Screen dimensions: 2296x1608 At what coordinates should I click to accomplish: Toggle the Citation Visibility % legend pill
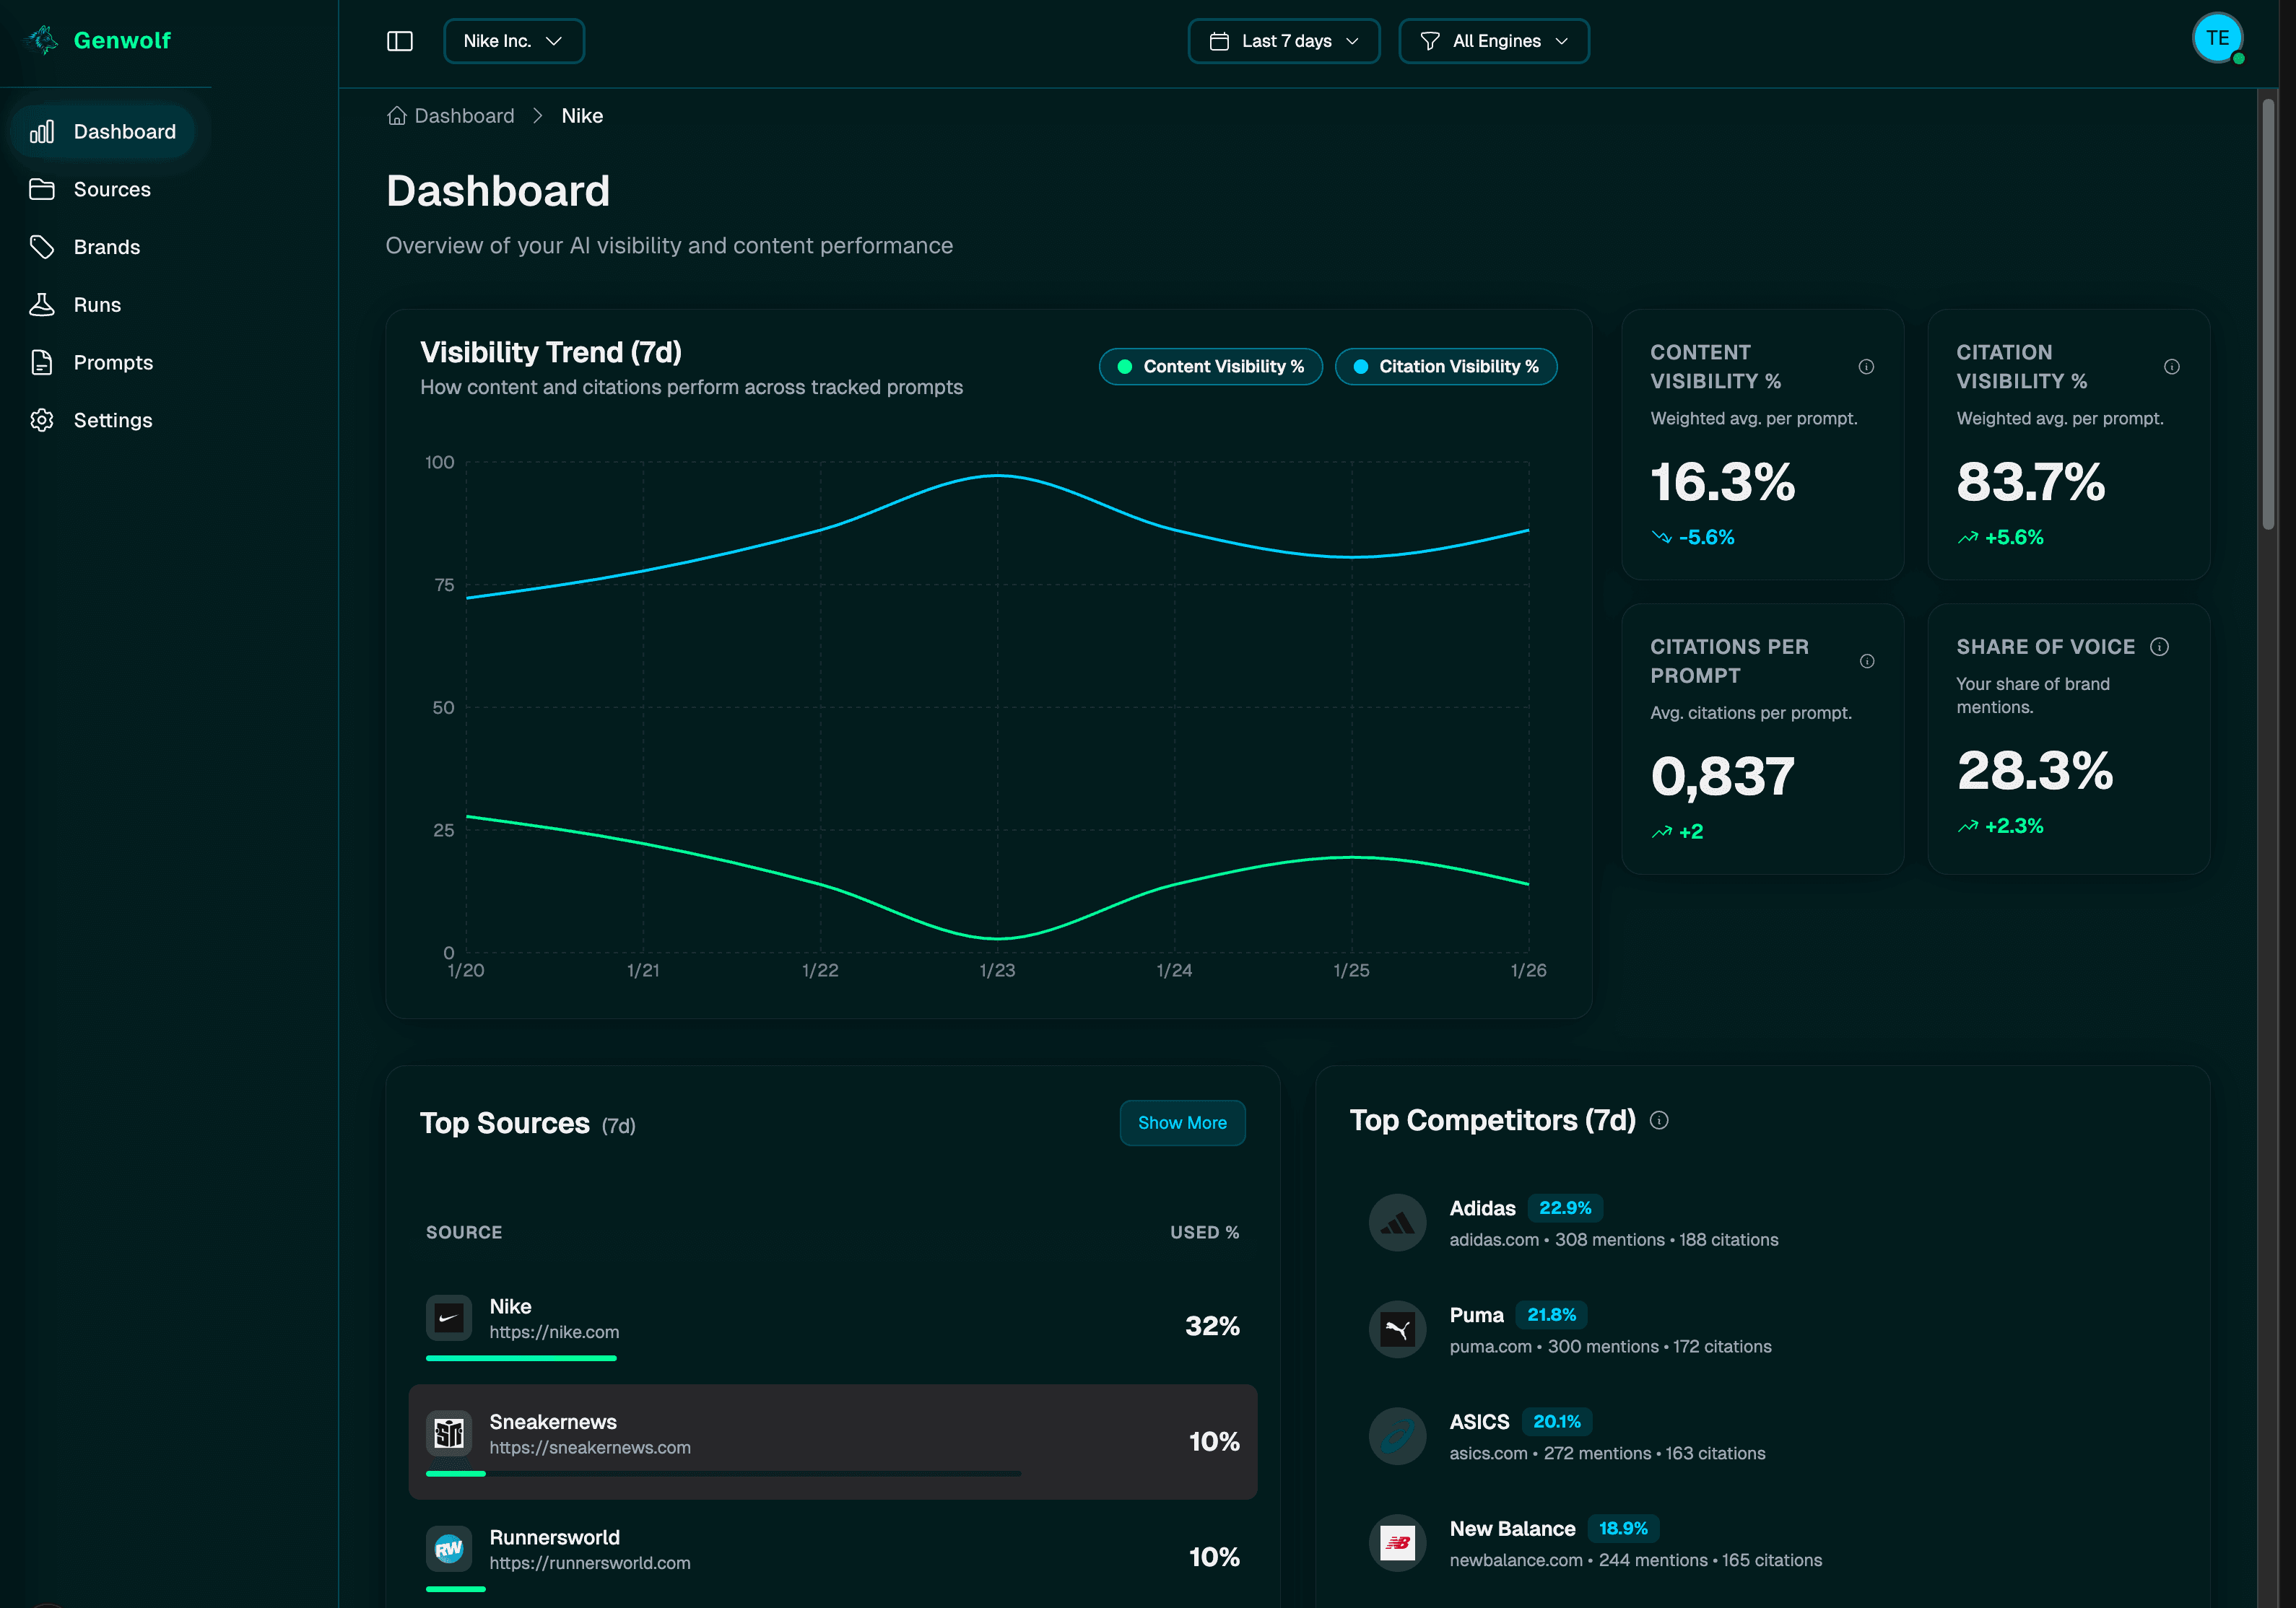(x=1446, y=366)
